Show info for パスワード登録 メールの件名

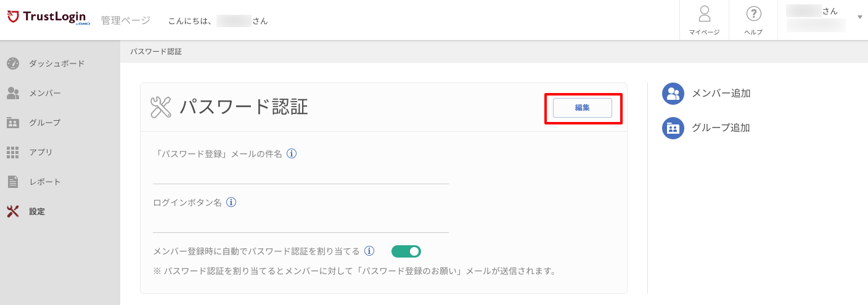pos(292,153)
